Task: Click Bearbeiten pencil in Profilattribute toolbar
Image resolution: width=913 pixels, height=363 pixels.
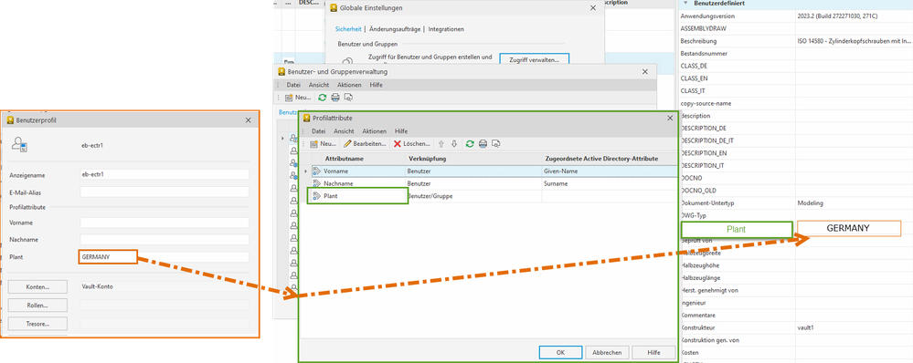Action: click(x=347, y=143)
